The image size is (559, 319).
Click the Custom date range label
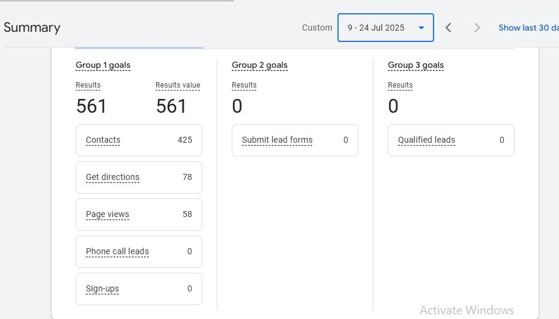[317, 28]
